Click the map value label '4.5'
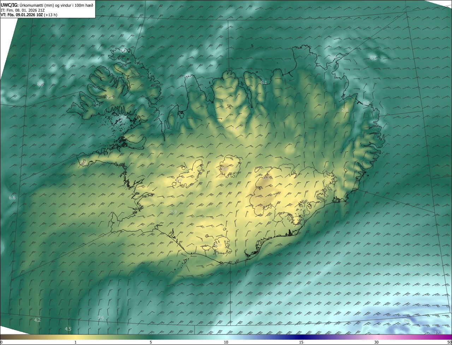Image resolution: width=452 pixels, height=345 pixels. [68, 329]
